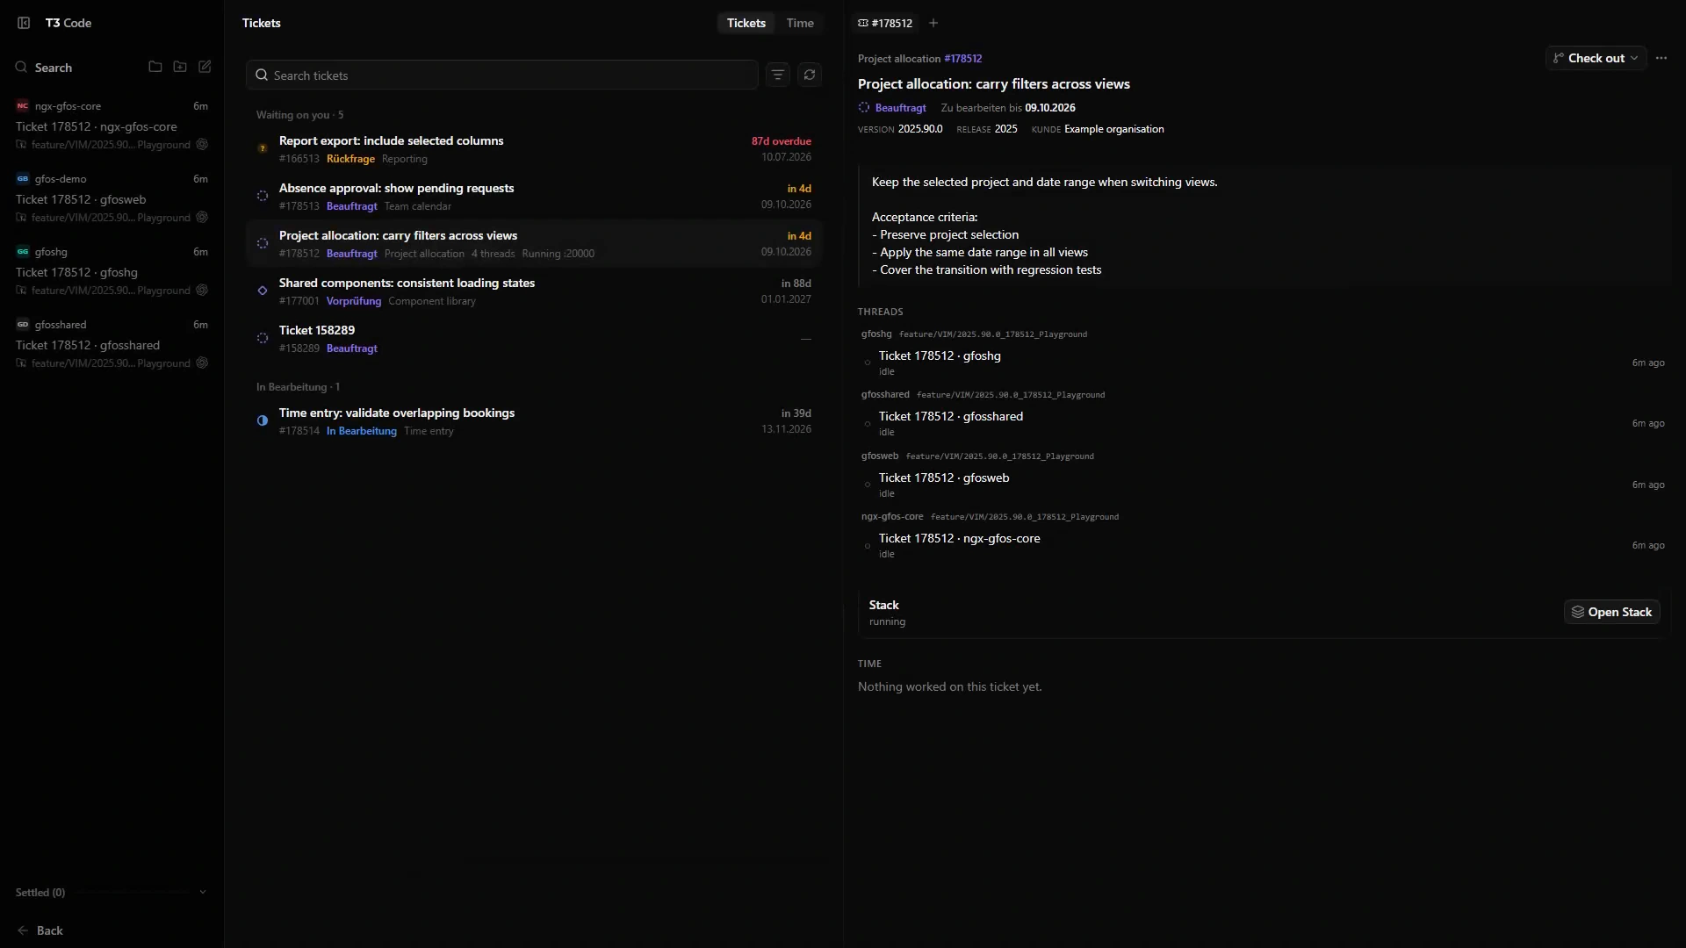Click the OpenAI icon on the gfoshg thread
Screen dimensions: 1686x948
coord(202,291)
